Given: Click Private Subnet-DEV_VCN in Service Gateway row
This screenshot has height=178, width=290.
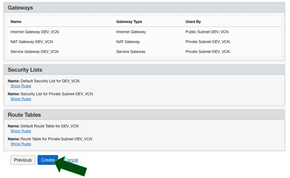Looking at the screenshot, I should point(208,52).
